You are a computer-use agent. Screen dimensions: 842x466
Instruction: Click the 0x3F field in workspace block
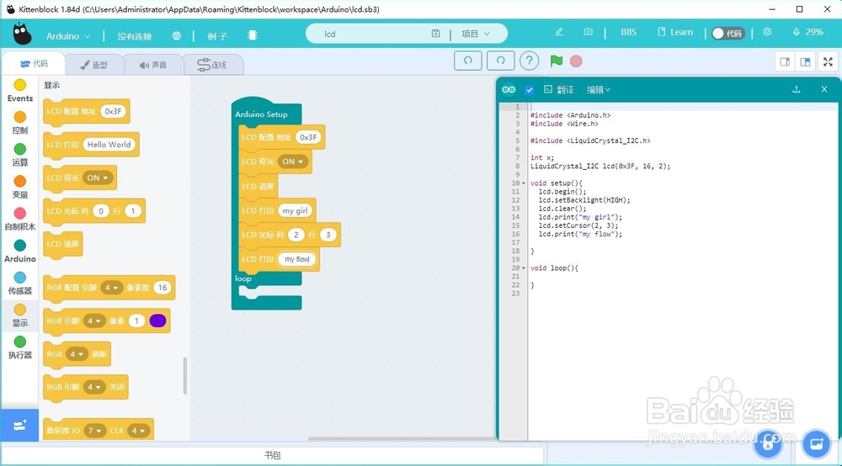tap(307, 137)
